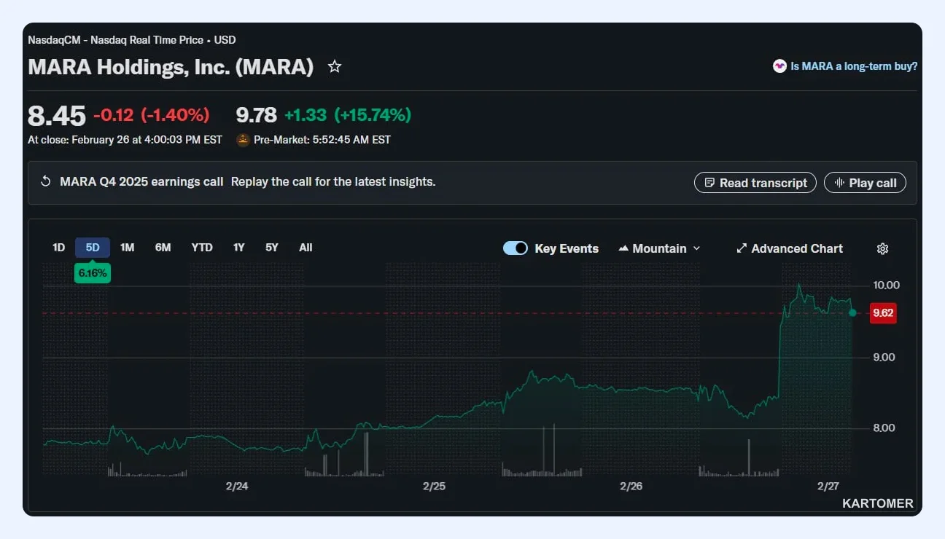Click the 8.00 axis label

click(884, 428)
